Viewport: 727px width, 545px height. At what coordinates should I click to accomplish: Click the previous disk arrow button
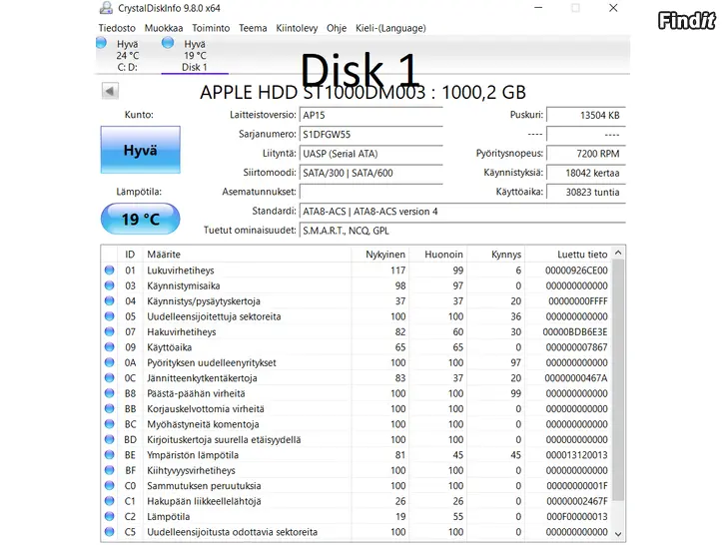coord(110,92)
